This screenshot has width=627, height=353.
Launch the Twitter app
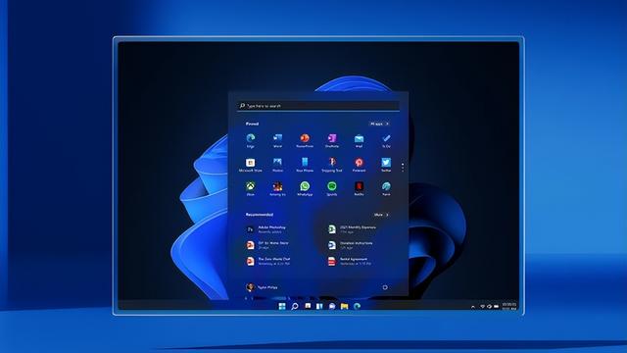click(x=386, y=165)
